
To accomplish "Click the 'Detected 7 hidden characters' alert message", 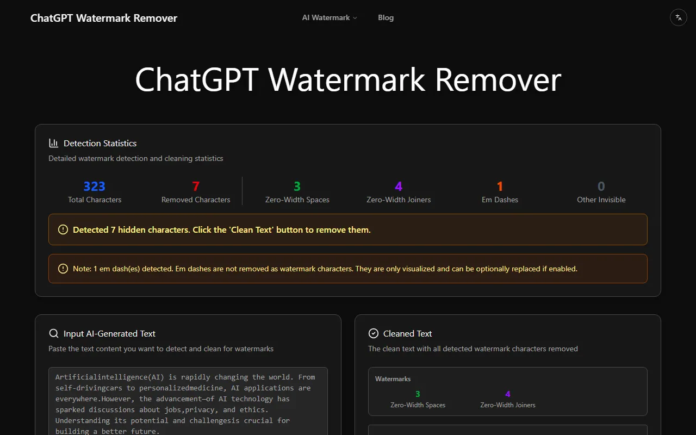I will 222,229.
